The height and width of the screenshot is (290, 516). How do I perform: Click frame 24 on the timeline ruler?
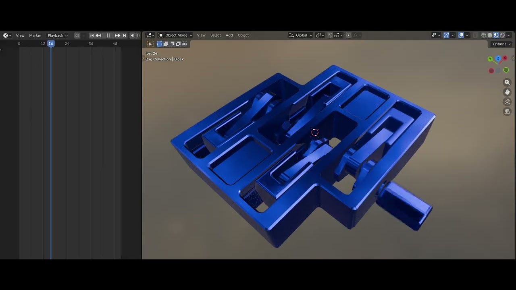coord(67,43)
